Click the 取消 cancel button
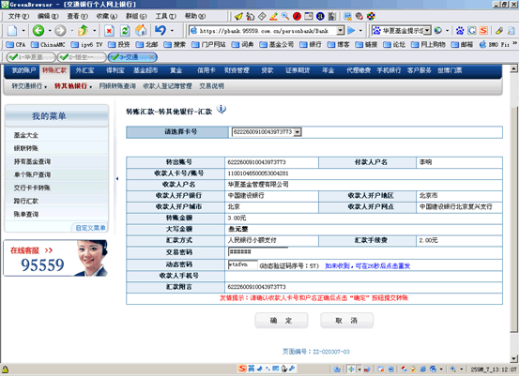Viewport: 520px width, 377px height. tap(346, 321)
